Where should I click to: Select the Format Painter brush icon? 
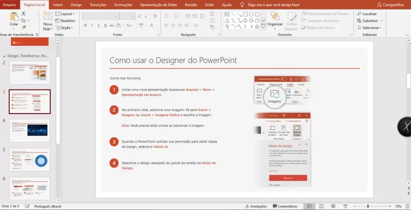24,27
